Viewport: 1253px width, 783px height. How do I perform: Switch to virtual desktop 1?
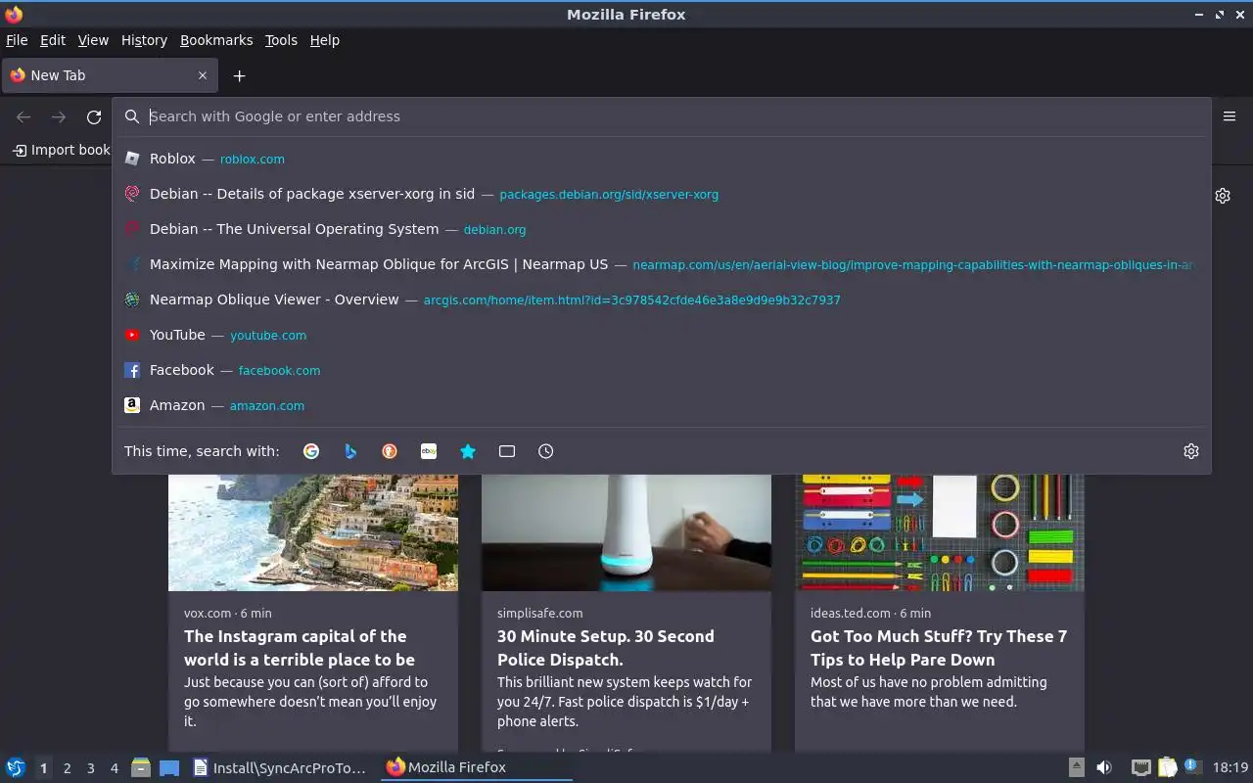pyautogui.click(x=43, y=768)
